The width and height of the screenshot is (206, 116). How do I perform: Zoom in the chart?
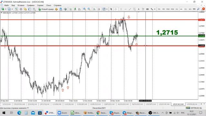pyautogui.click(x=84, y=9)
